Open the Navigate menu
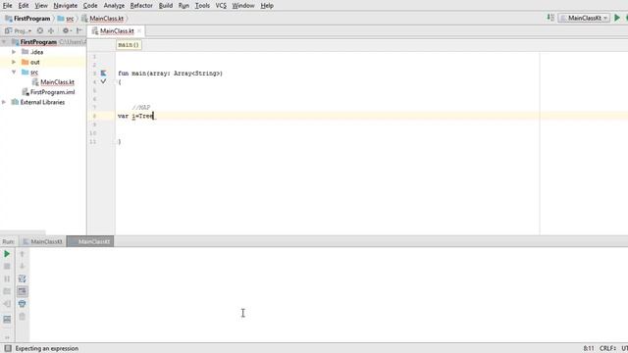The height and width of the screenshot is (353, 628). 66,6
